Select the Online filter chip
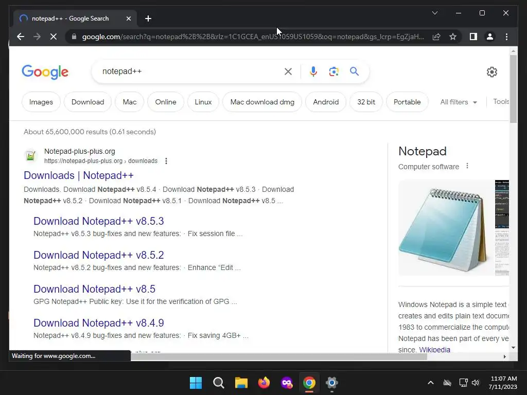The height and width of the screenshot is (395, 527). point(166,102)
